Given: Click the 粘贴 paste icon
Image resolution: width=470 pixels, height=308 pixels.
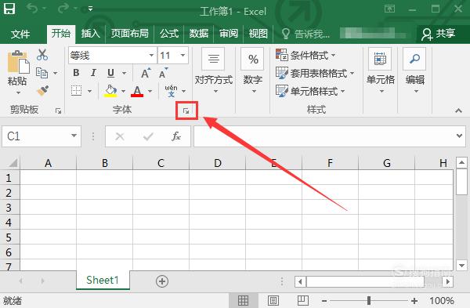Looking at the screenshot, I should pyautogui.click(x=18, y=62).
